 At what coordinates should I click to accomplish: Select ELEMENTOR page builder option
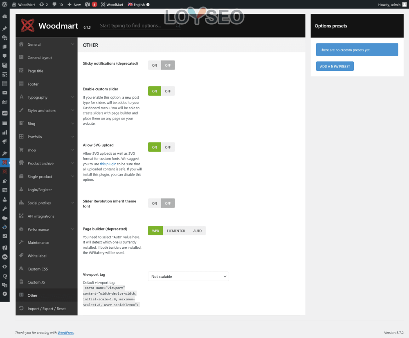(176, 231)
